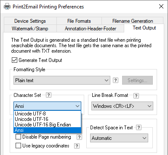Click the Print2Email printer icon in title bar
This screenshot has width=168, height=155.
(7, 6)
